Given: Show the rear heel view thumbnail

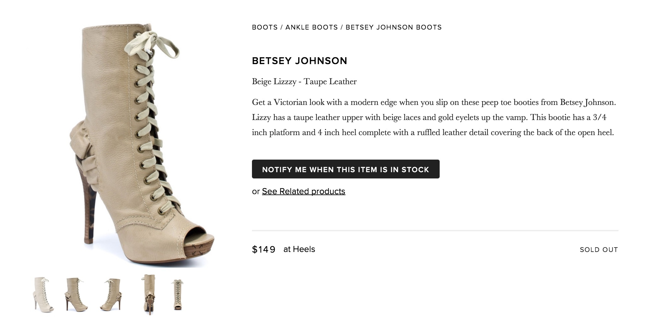Looking at the screenshot, I should pyautogui.click(x=149, y=294).
